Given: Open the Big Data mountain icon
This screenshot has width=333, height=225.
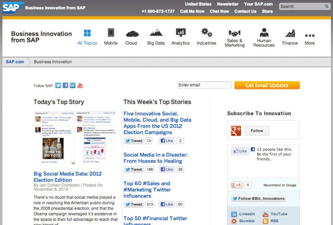Looking at the screenshot, I should pos(156,32).
